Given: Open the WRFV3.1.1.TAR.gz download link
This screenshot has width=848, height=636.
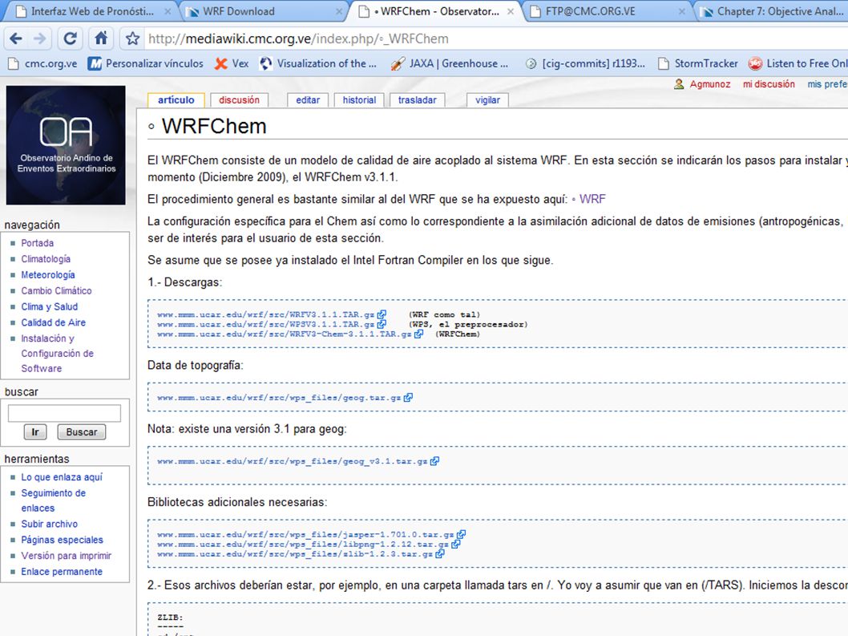Looking at the screenshot, I should coord(272,314).
